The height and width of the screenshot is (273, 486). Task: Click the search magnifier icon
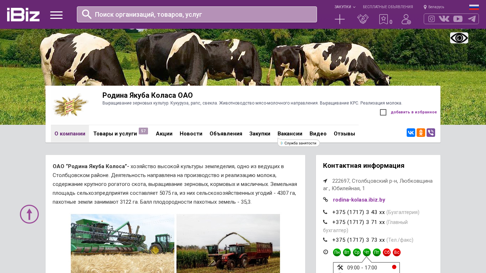pos(87,14)
